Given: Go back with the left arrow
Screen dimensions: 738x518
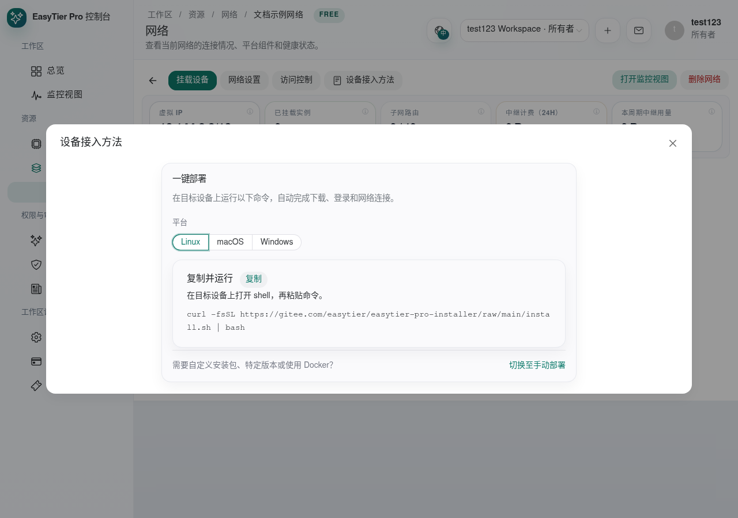Looking at the screenshot, I should coord(153,81).
